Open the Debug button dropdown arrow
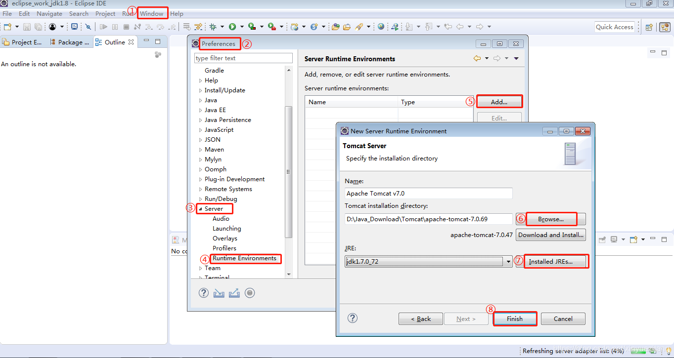 click(x=222, y=27)
